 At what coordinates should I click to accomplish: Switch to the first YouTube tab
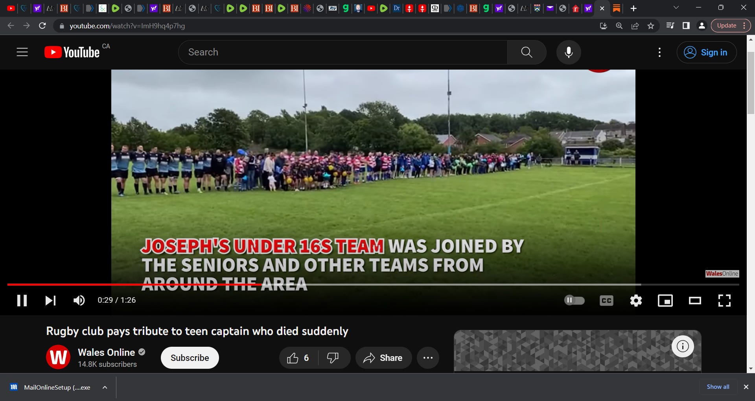[x=11, y=8]
